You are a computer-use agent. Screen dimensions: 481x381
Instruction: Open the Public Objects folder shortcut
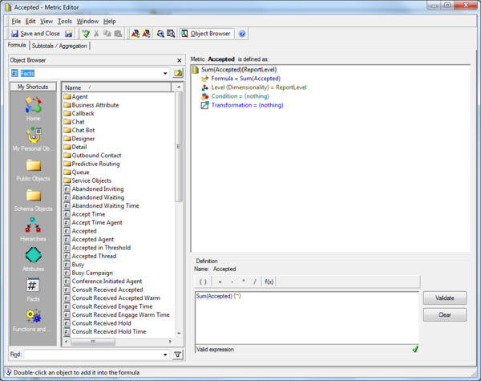[x=33, y=167]
